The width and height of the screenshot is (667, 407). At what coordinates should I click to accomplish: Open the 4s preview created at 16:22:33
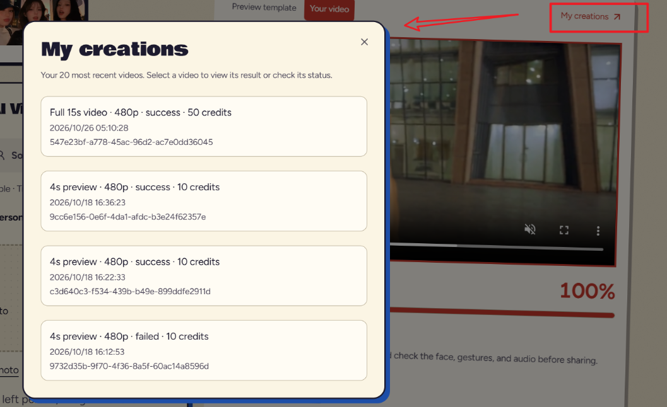(x=204, y=276)
